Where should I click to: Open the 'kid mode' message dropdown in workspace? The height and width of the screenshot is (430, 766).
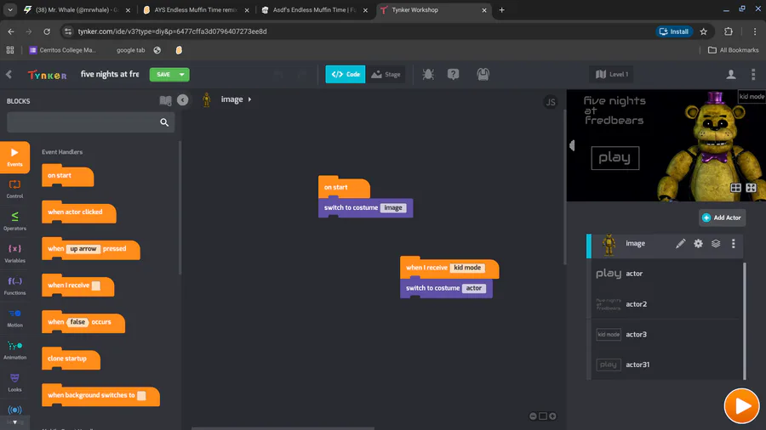click(467, 268)
